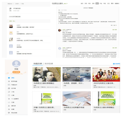Open 小组 groups in the sidebar
The height and width of the screenshot is (116, 121).
point(13,92)
